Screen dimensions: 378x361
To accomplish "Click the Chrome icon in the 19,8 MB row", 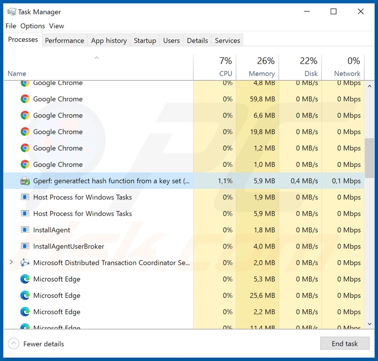I will (25, 132).
